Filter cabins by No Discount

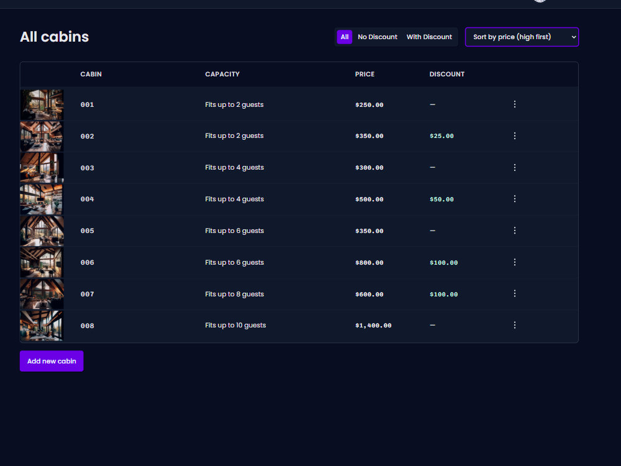click(378, 37)
